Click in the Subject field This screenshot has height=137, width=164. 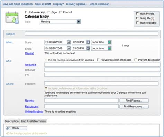click(x=91, y=34)
